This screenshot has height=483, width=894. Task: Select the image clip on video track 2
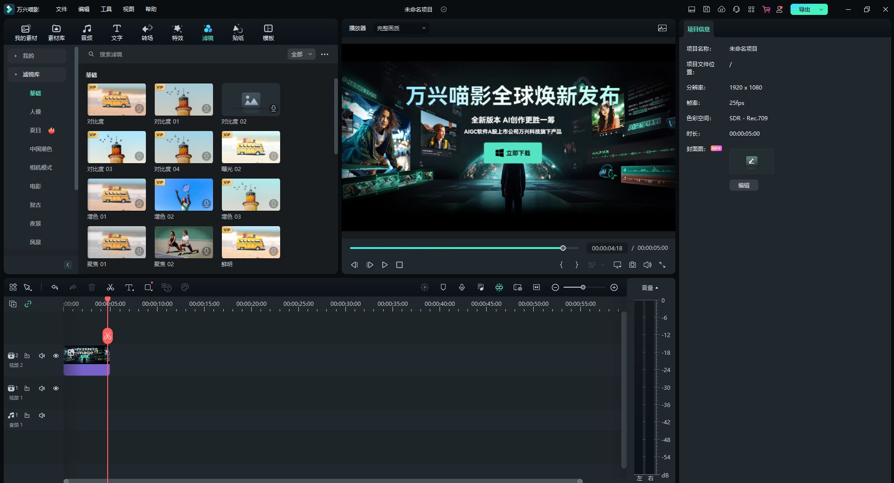[x=87, y=360]
